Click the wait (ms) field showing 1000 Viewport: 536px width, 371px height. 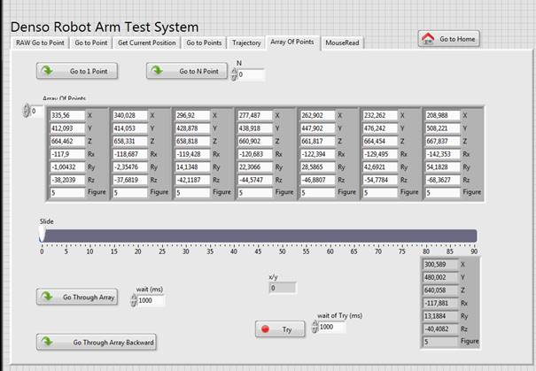pyautogui.click(x=151, y=300)
